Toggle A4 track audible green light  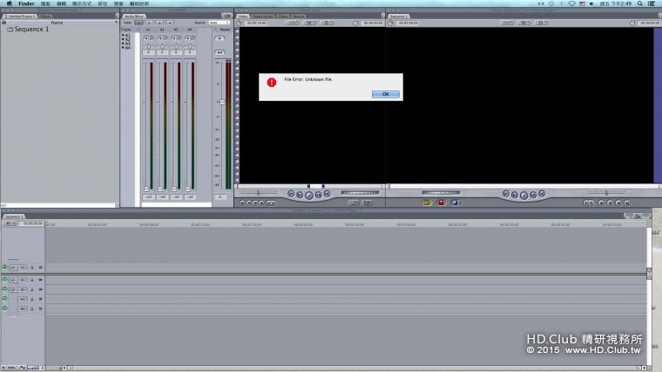[x=4, y=309]
